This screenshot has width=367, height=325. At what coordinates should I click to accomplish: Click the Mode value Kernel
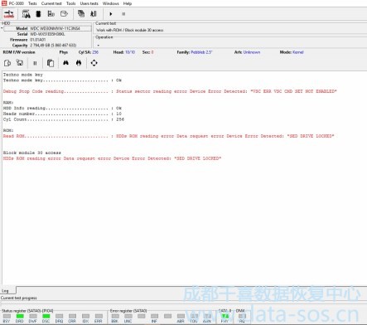298,52
